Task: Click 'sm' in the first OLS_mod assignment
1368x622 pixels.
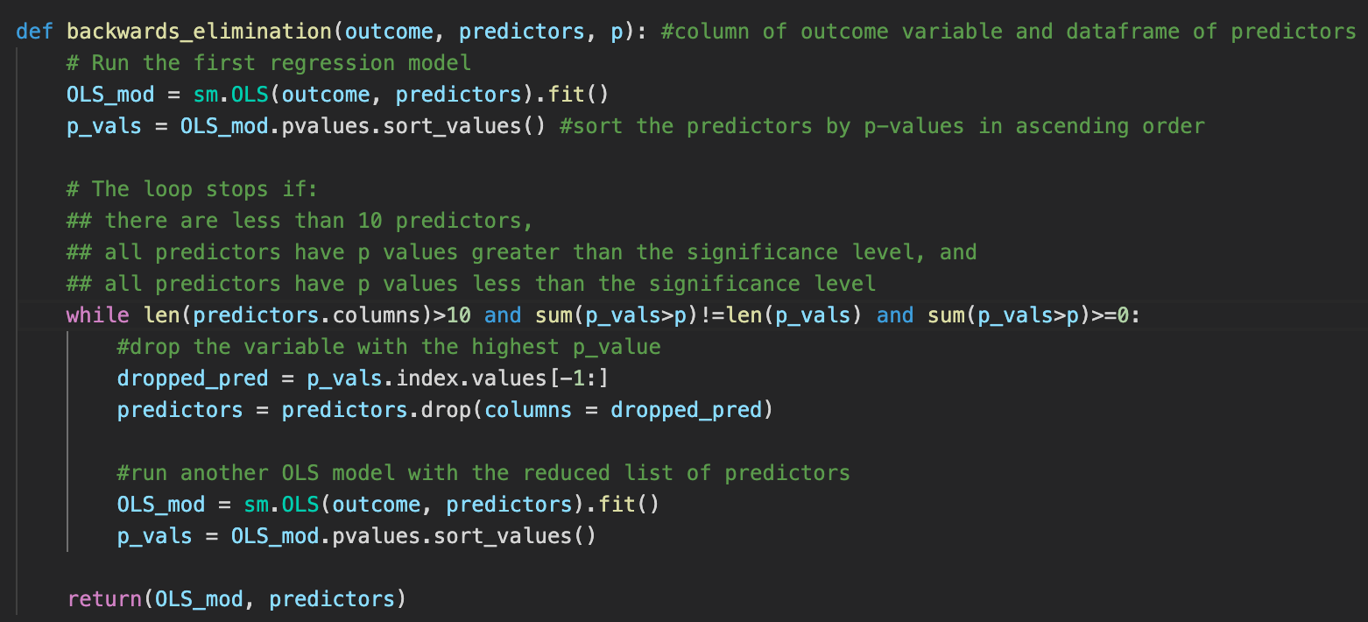Action: tap(206, 95)
